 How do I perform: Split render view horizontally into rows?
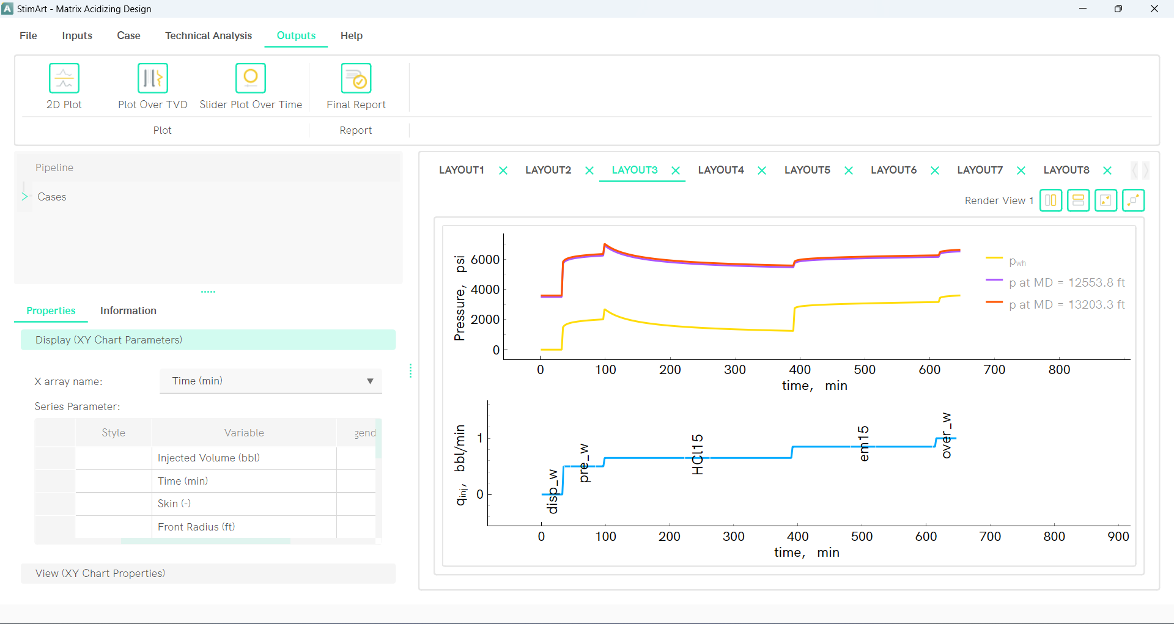click(x=1078, y=200)
